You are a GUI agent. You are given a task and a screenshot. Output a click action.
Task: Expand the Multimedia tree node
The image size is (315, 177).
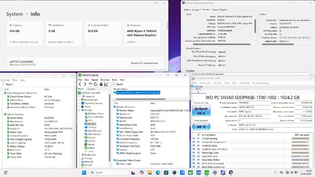click(79, 155)
